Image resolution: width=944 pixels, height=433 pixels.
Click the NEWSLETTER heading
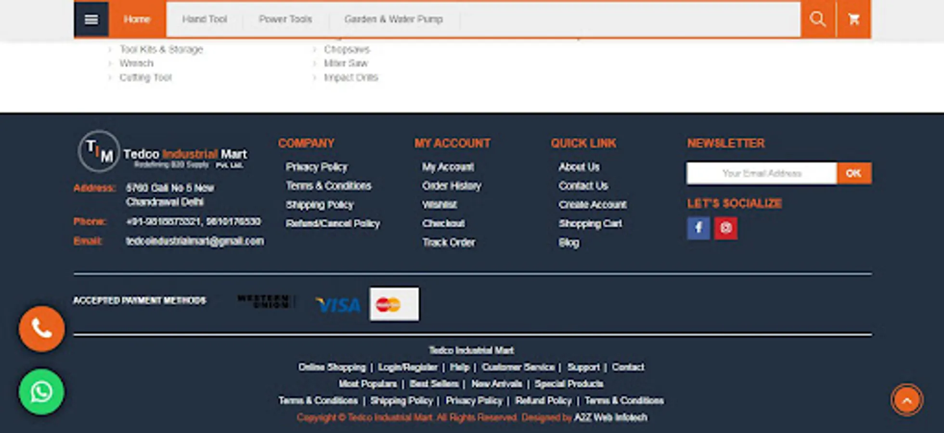(x=726, y=143)
